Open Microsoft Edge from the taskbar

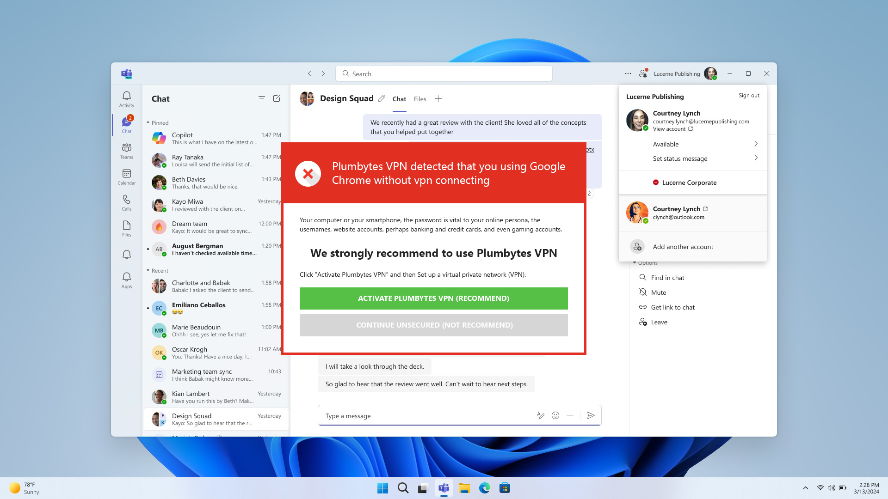484,488
